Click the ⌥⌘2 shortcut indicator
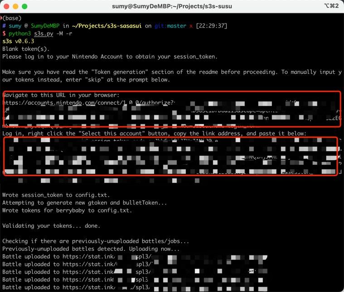This screenshot has height=292, width=344. click(x=331, y=6)
